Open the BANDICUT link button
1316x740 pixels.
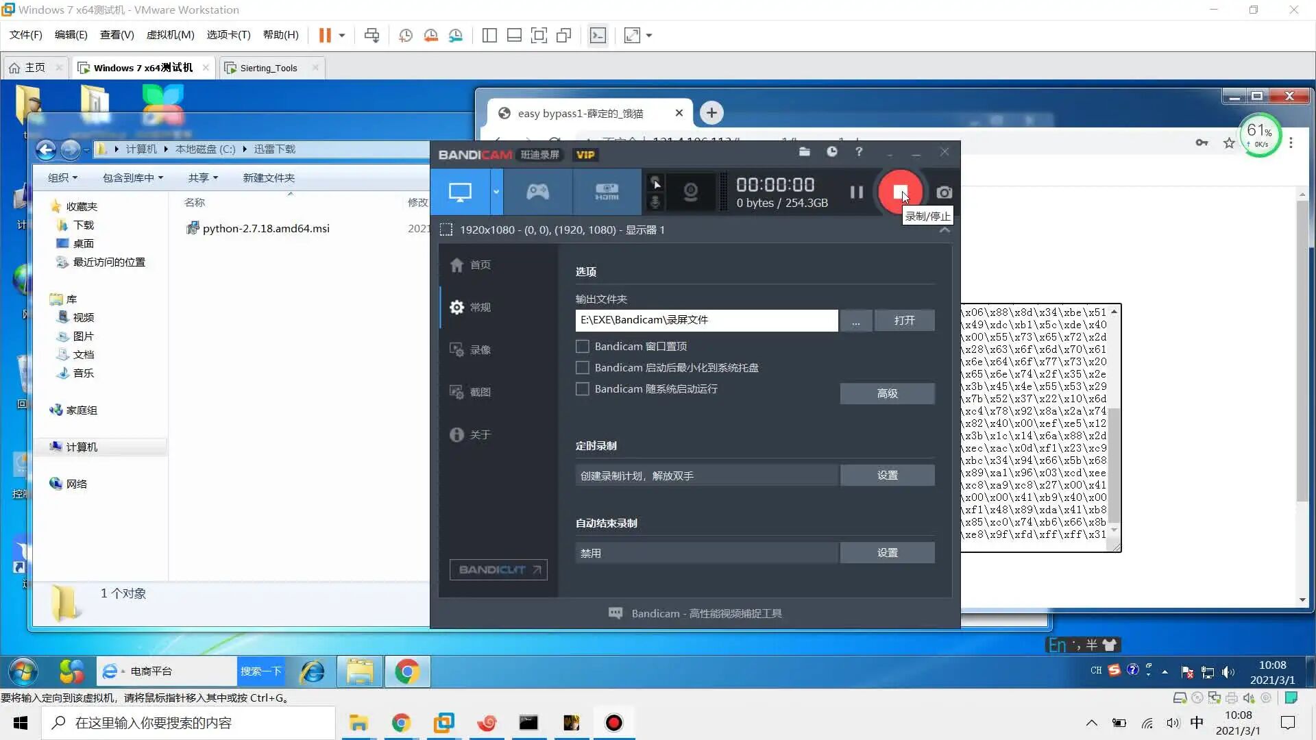click(498, 570)
